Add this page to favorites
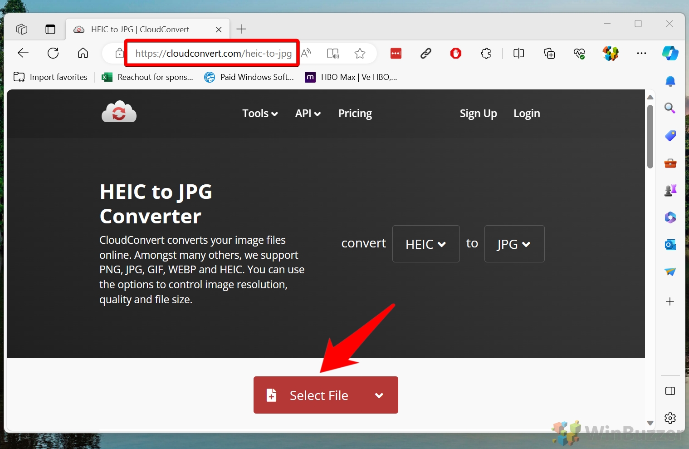 coord(360,54)
